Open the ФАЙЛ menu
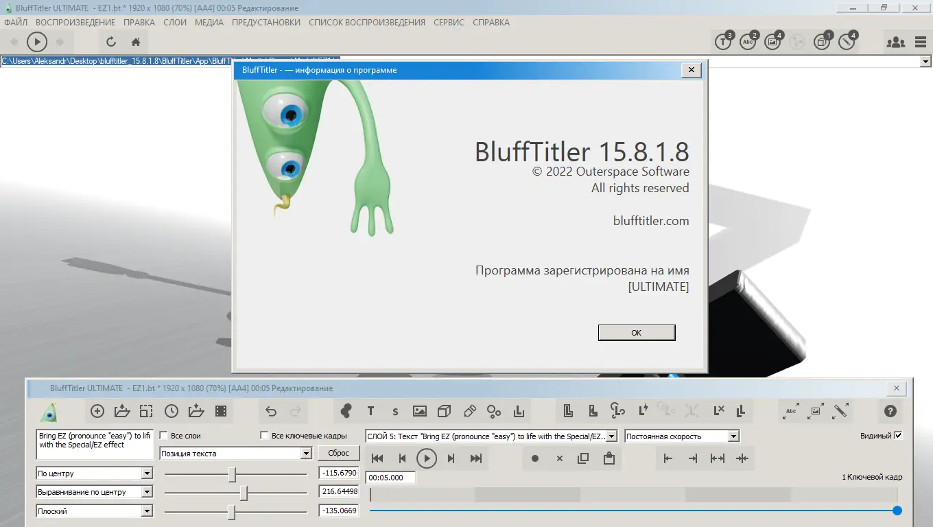Viewport: 933px width, 527px height. (x=16, y=23)
